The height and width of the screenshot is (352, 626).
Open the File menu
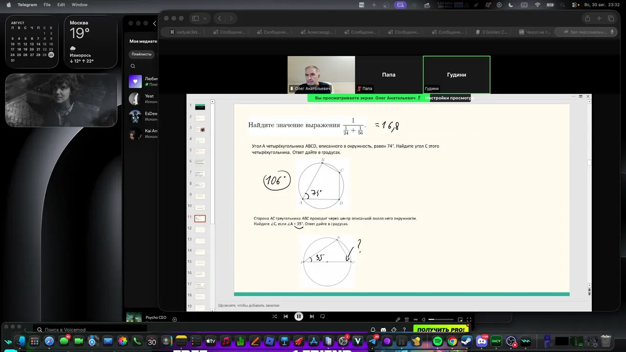[47, 5]
